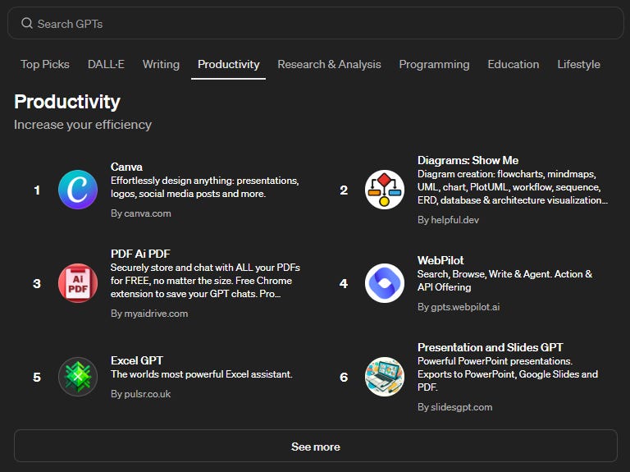Click the Diagrams description mentioning flowcharts, mindmaps

512,187
